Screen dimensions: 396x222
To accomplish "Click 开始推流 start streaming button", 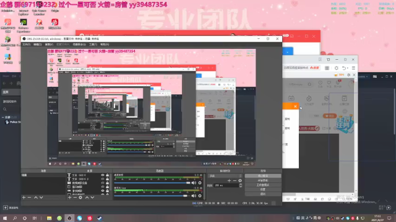I will pyautogui.click(x=262, y=176).
